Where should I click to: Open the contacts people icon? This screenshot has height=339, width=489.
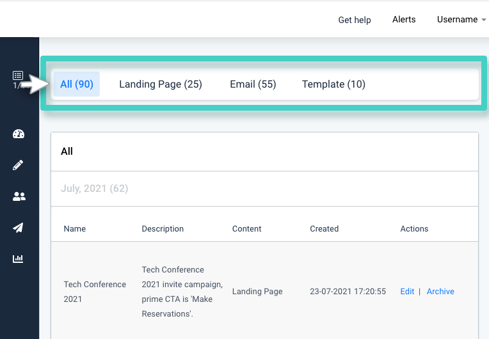coord(19,196)
